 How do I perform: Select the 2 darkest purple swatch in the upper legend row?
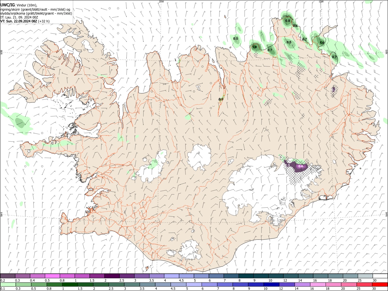[x=112, y=276]
